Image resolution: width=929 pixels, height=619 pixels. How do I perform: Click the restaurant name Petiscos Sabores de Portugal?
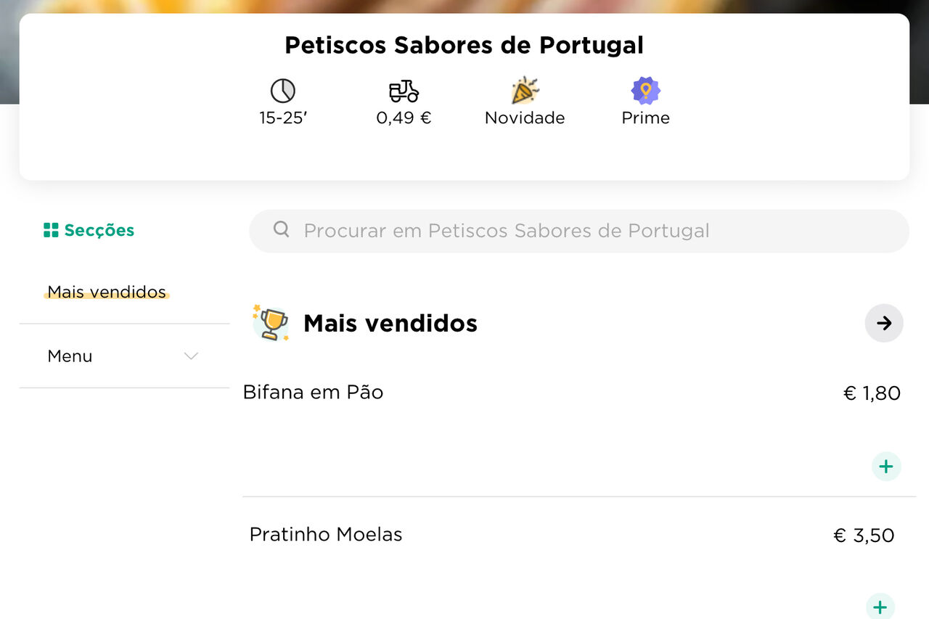point(464,44)
